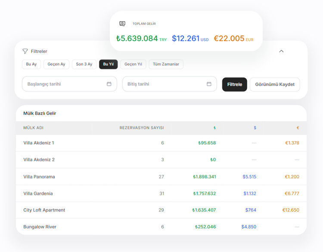The height and width of the screenshot is (252, 323).
Task: Click the ₺1.898.341 Villa Panorama amount
Action: [x=204, y=177]
